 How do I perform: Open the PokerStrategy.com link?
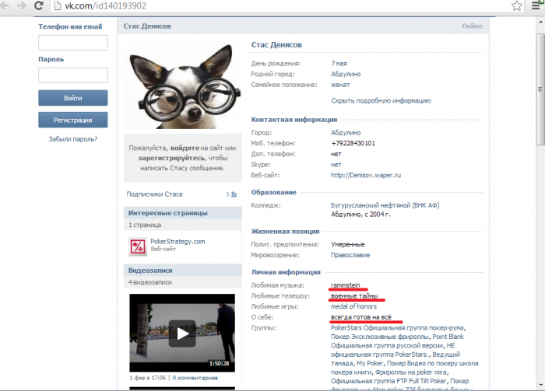(178, 242)
